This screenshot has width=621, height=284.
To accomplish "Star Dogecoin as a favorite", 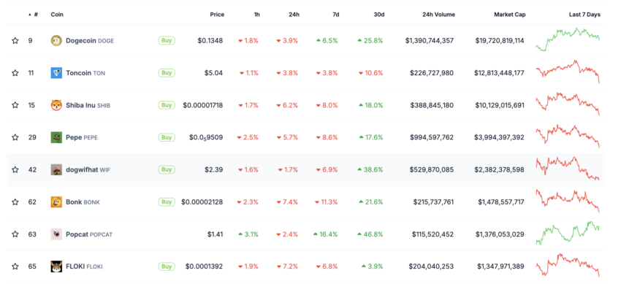I will pos(15,40).
